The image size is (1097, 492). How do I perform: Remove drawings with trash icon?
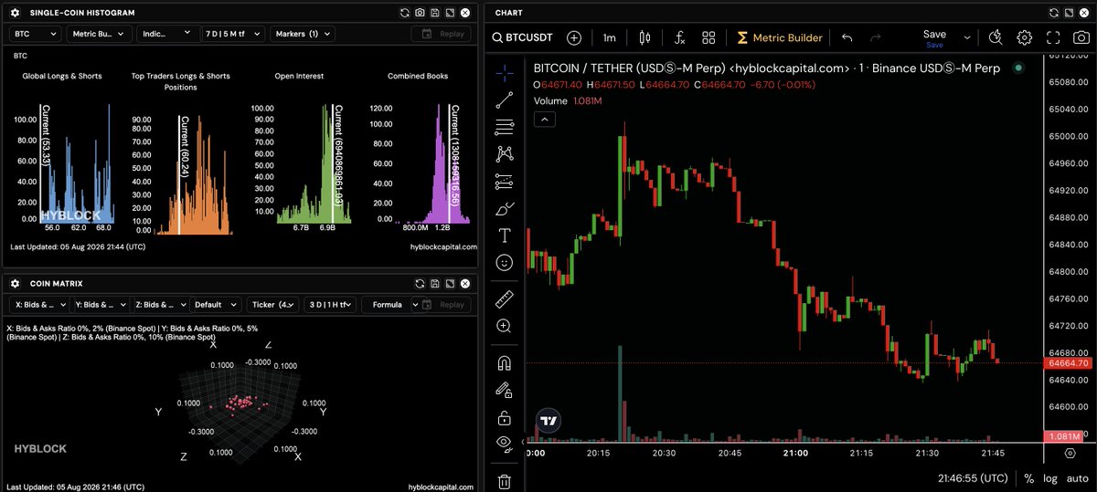pos(504,481)
